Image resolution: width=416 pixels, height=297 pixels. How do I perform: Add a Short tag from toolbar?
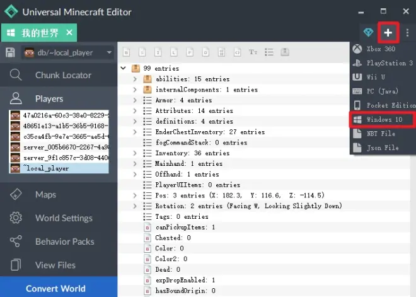pos(142,52)
